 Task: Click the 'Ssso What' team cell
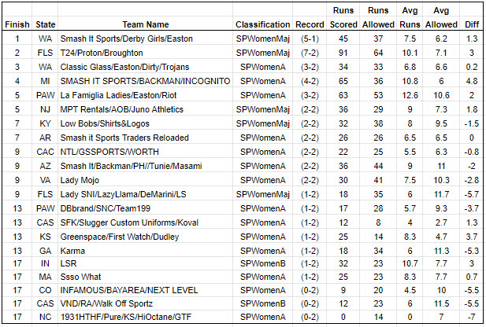tap(80, 277)
